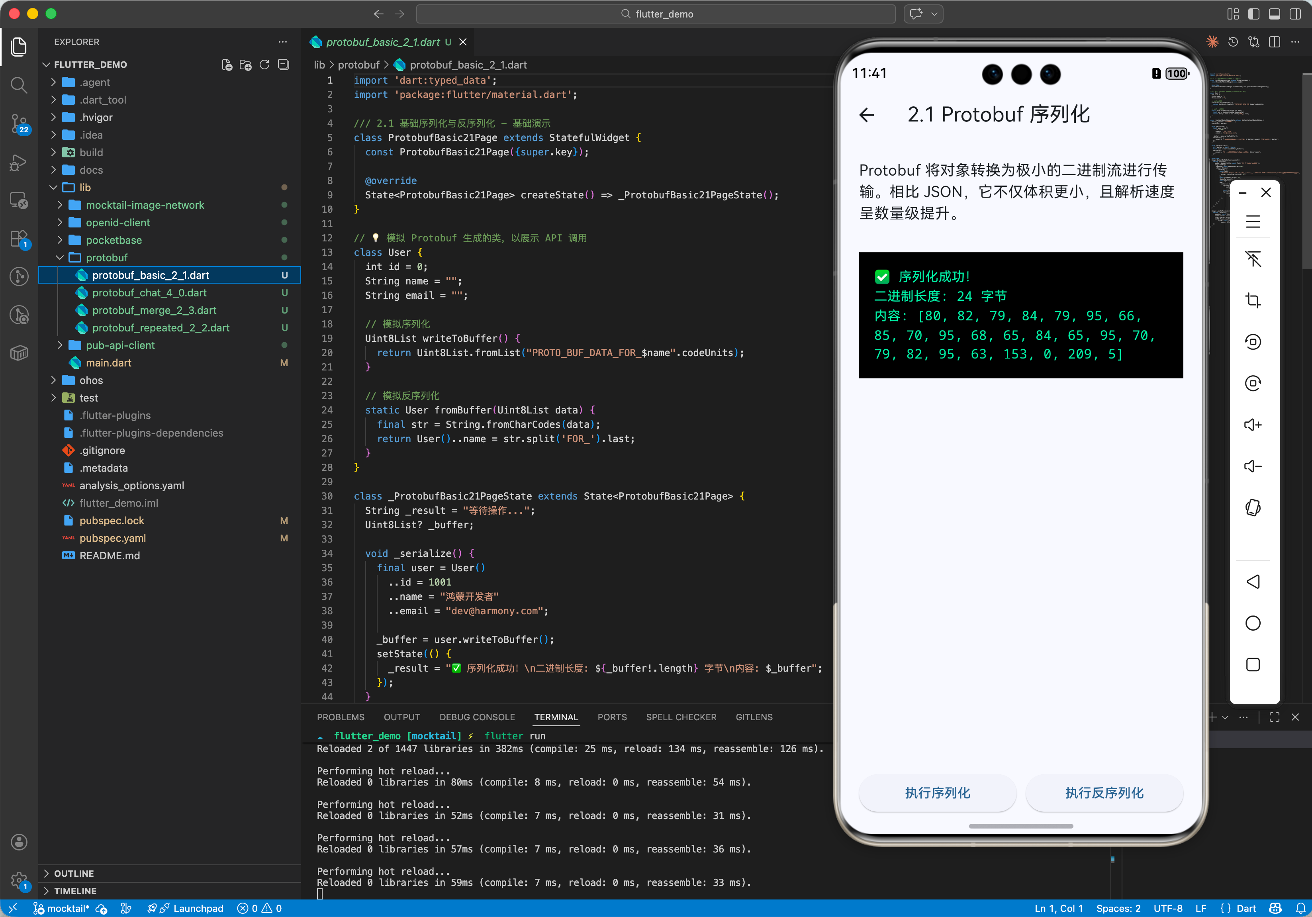Collapse the protobuf folder
Viewport: 1312px width, 917px height.
tap(106, 257)
